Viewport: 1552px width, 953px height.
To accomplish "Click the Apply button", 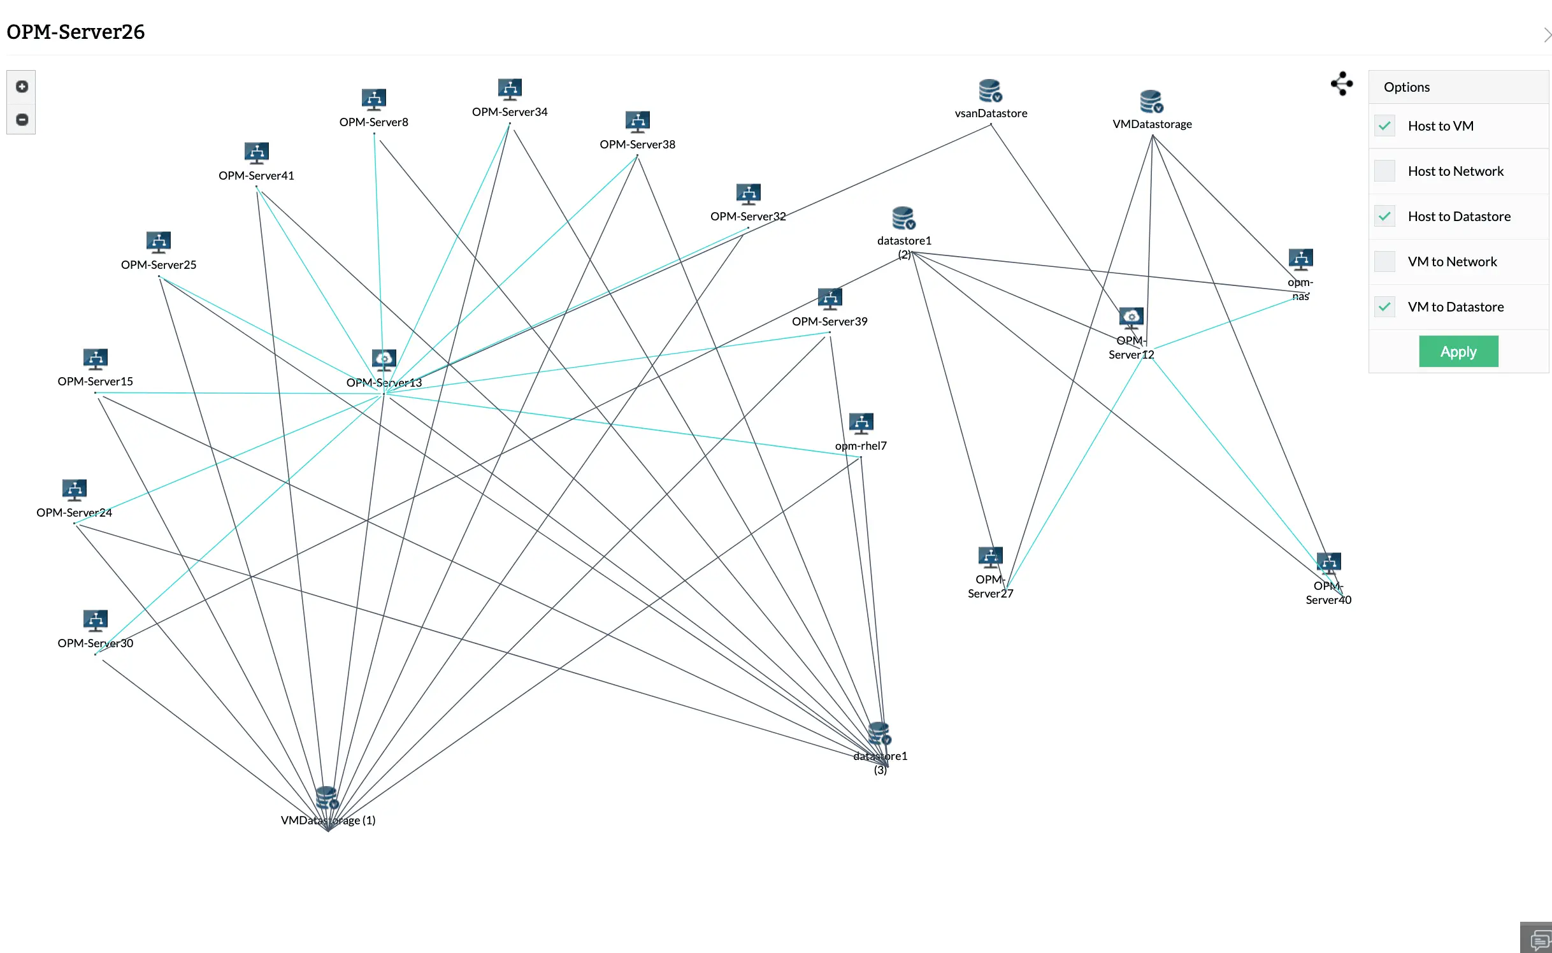I will point(1456,351).
